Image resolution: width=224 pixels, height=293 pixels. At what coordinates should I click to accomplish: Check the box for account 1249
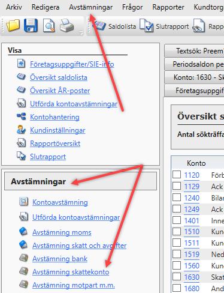coord(177,209)
